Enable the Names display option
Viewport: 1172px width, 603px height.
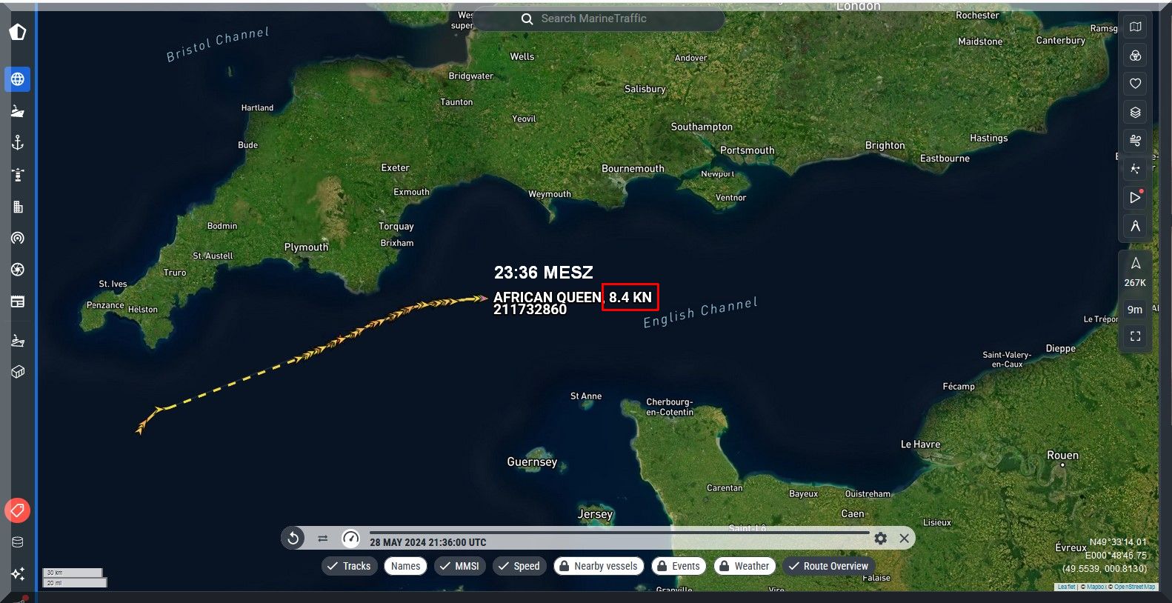pyautogui.click(x=405, y=566)
